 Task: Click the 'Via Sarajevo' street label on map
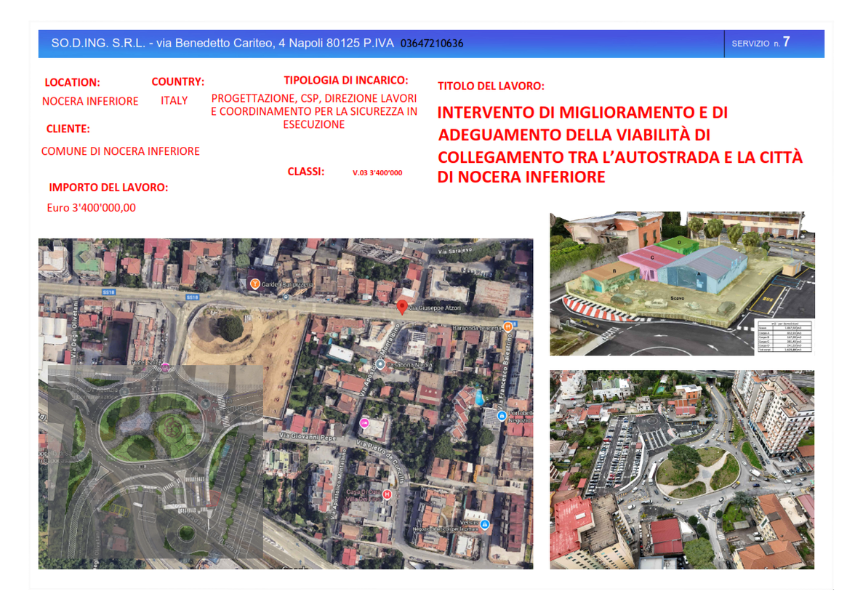(x=455, y=251)
